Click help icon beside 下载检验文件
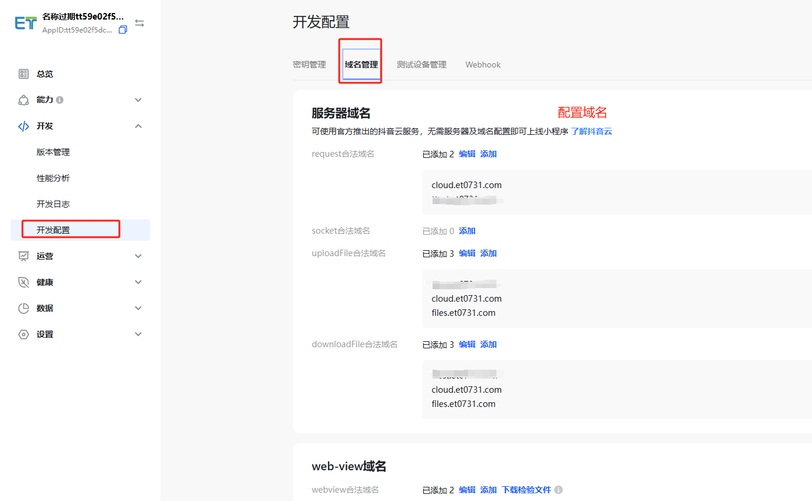This screenshot has height=501, width=812. (x=558, y=490)
